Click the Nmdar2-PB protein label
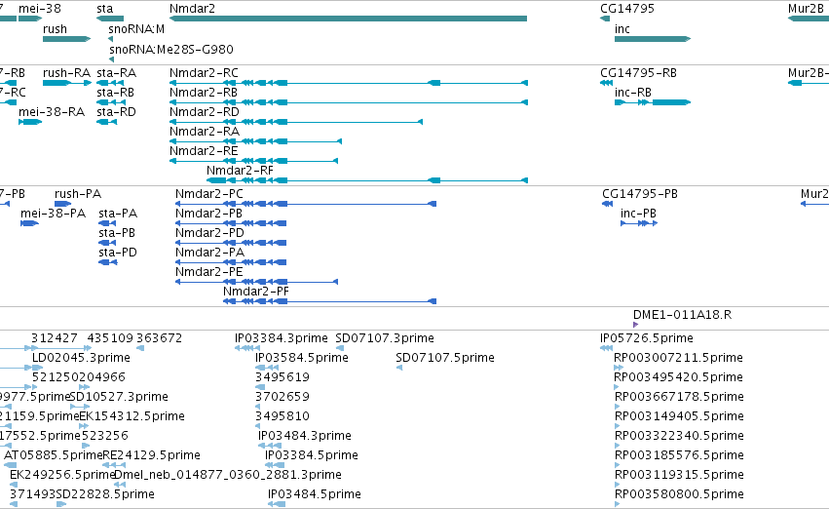 208,214
